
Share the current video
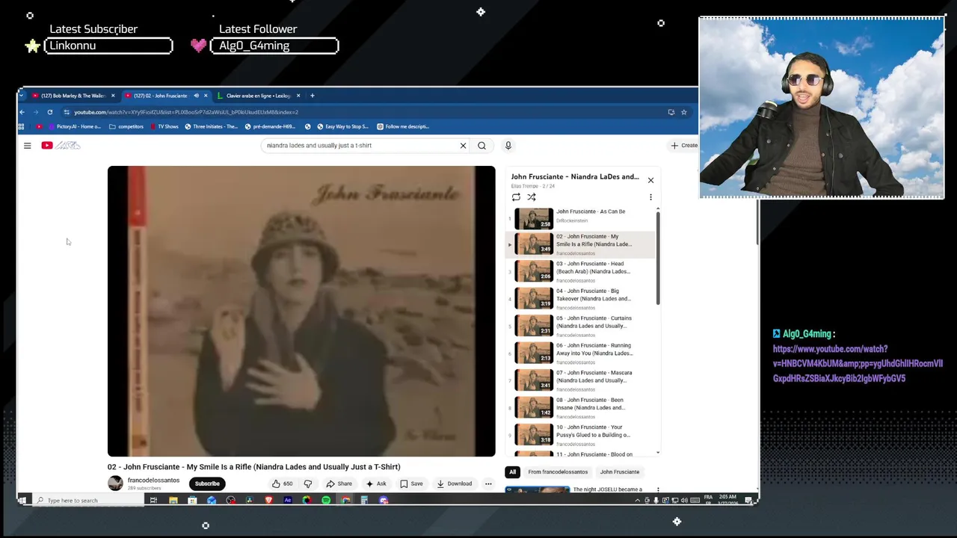click(x=339, y=483)
